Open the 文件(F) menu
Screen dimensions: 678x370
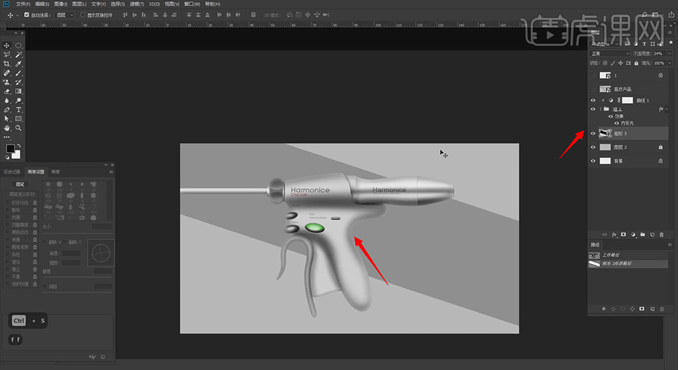click(23, 4)
